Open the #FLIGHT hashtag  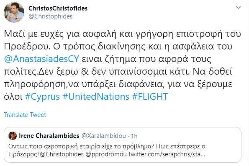point(150,96)
